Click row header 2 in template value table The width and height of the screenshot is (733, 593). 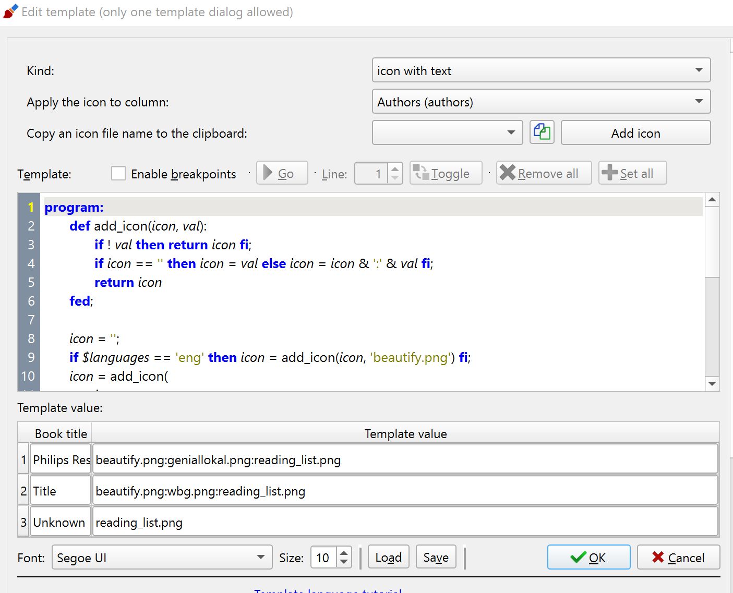pyautogui.click(x=23, y=491)
